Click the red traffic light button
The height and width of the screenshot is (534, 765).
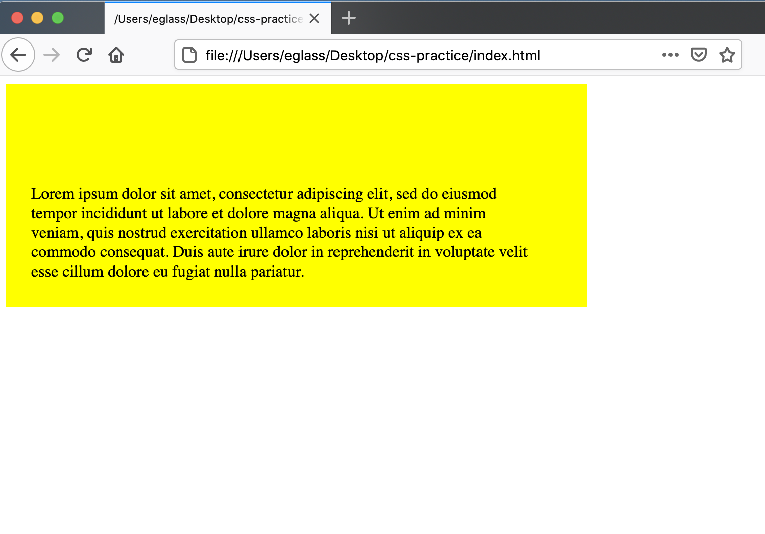click(17, 17)
